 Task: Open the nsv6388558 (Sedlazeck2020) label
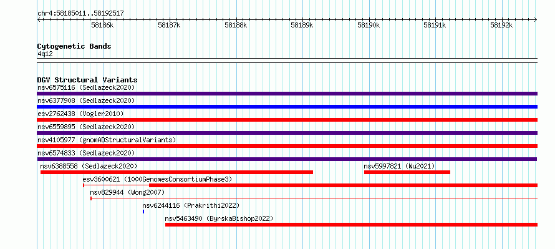coord(89,166)
